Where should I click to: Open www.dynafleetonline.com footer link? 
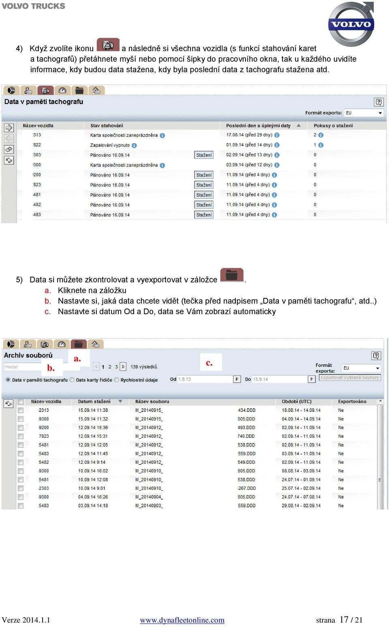(x=182, y=620)
